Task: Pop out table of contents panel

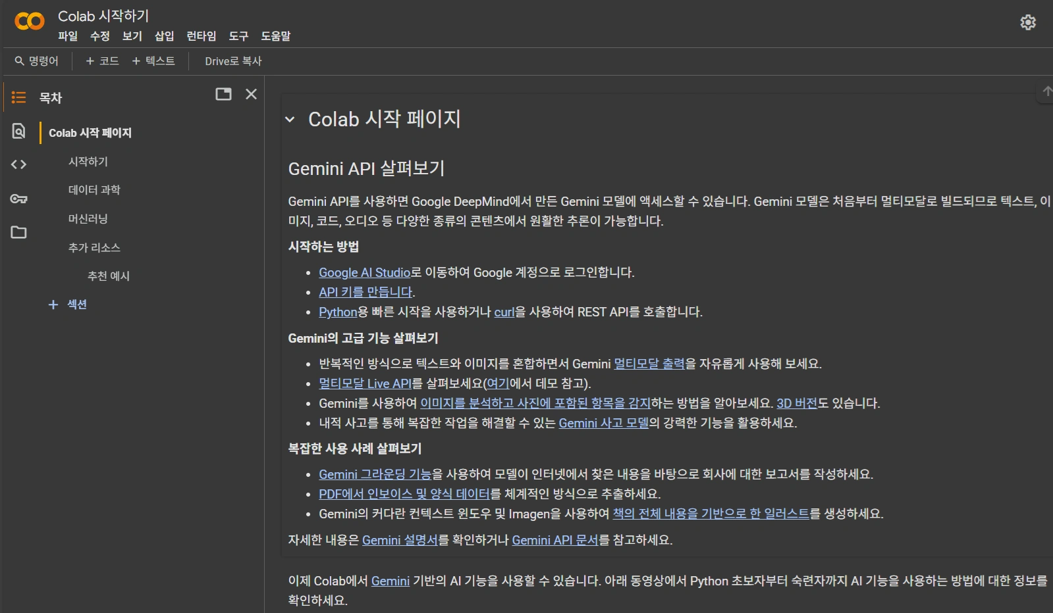Action: click(x=223, y=94)
